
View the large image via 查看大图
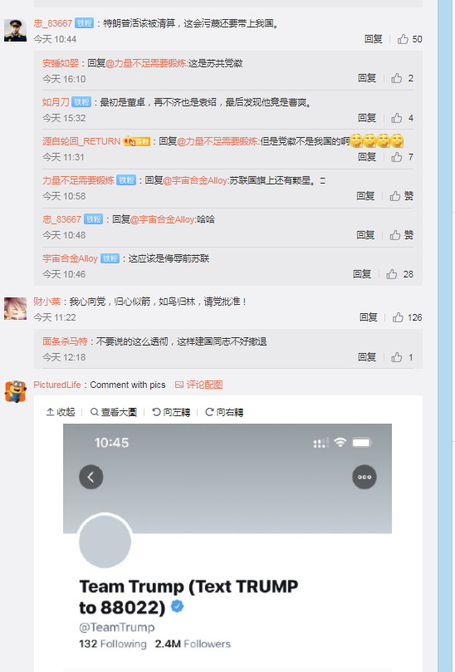coord(114,412)
